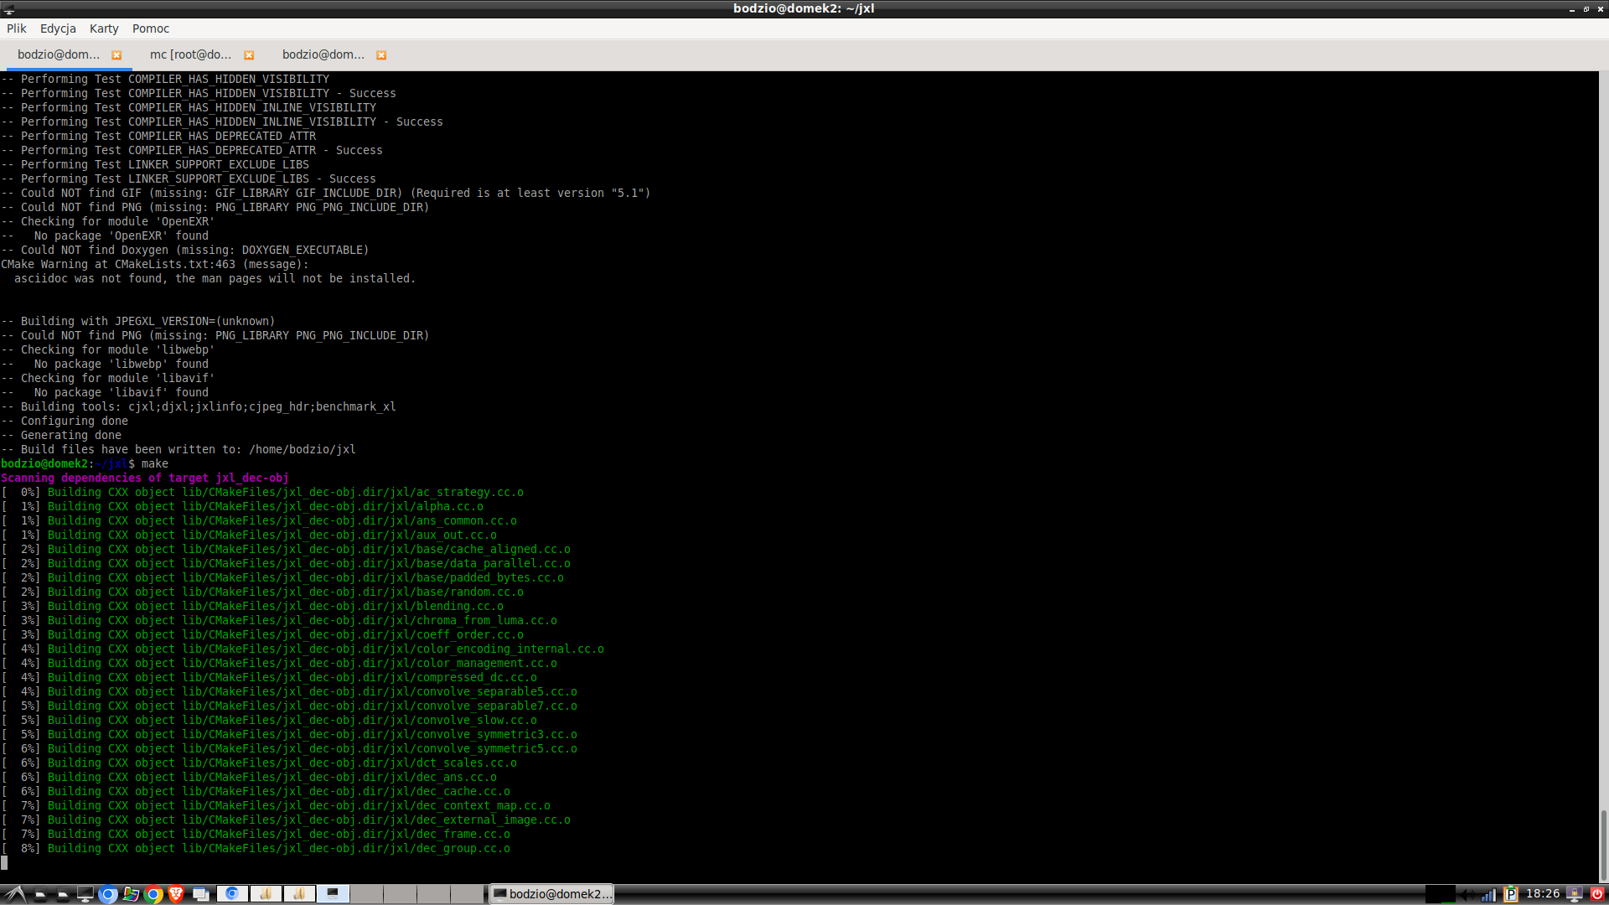Viewport: 1609px width, 905px height.
Task: Click the show desktop windows icon
Action: coord(200,894)
